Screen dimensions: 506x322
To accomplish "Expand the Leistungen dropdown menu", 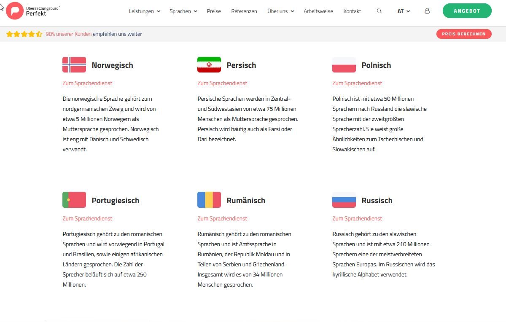I will point(145,11).
